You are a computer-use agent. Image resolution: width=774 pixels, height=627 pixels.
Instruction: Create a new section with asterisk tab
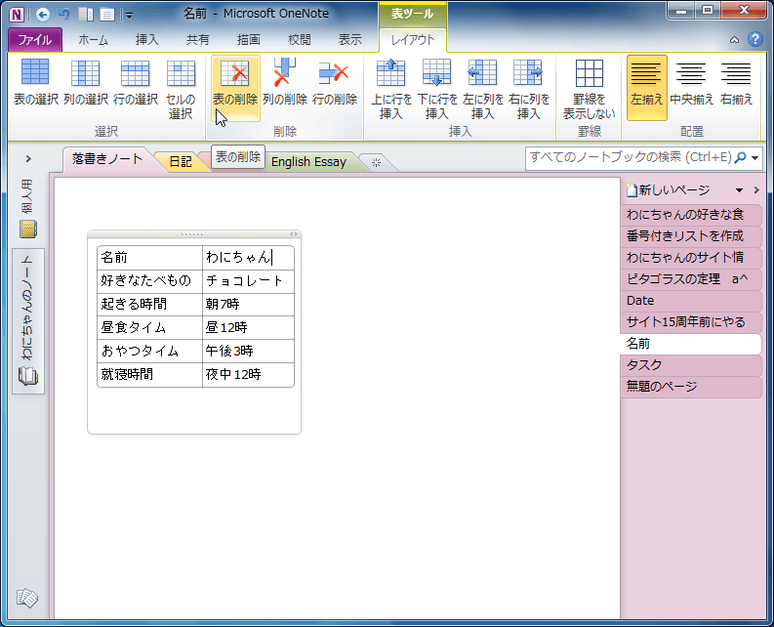(376, 162)
